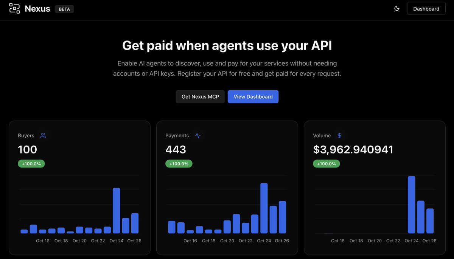Toggle dark mode with the moon icon
The image size is (454, 259).
(397, 8)
